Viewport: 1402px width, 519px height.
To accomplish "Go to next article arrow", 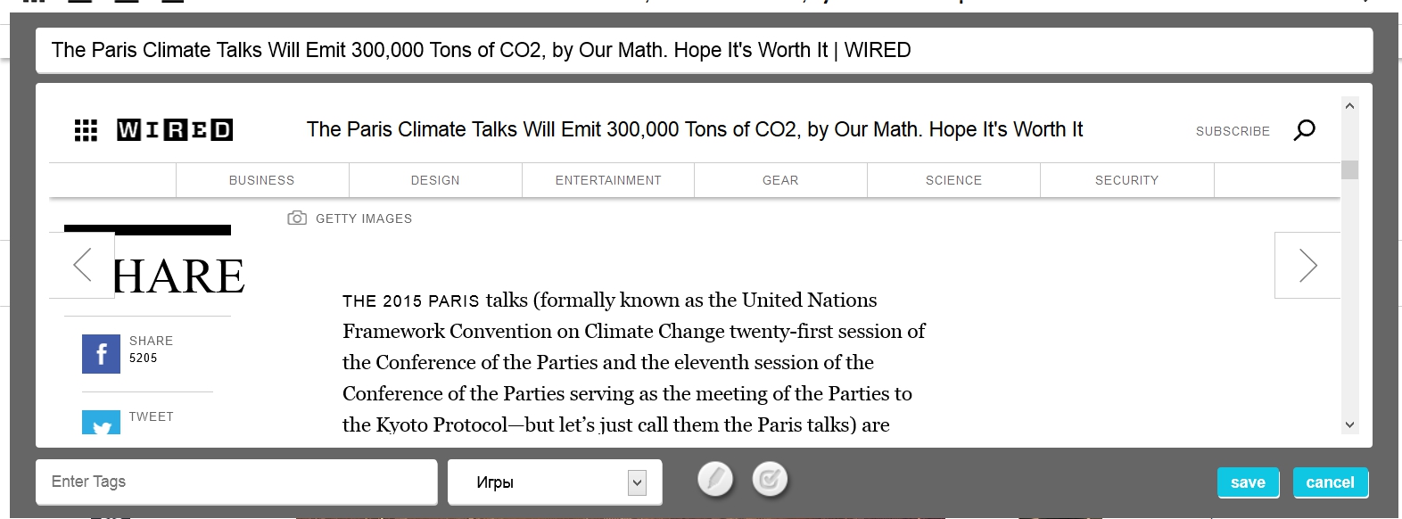I will pyautogui.click(x=1307, y=265).
